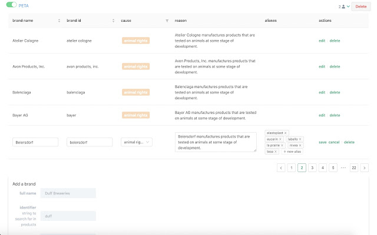Remove the la prairie alias
Image resolution: width=377 pixels, height=235 pixels.
click(282, 146)
